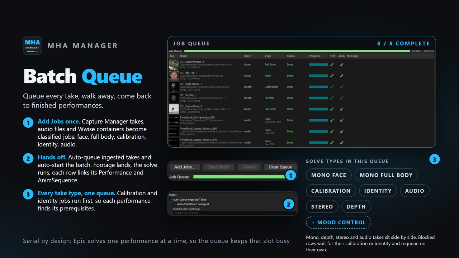
Task: Open Anim link for Twinblast_Status_Victory_040
Action: click(342, 142)
